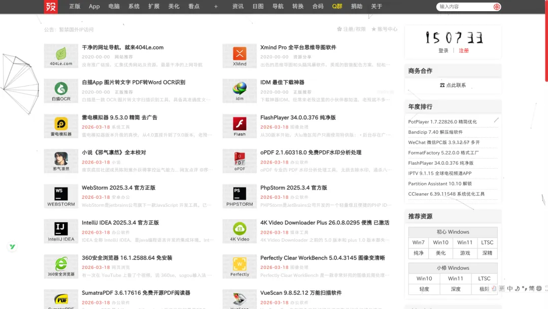Viewport: 548px width, 309px height.
Task: Open WeChat 微信PC版 3.9.12.57 entry
Action: [x=444, y=142]
